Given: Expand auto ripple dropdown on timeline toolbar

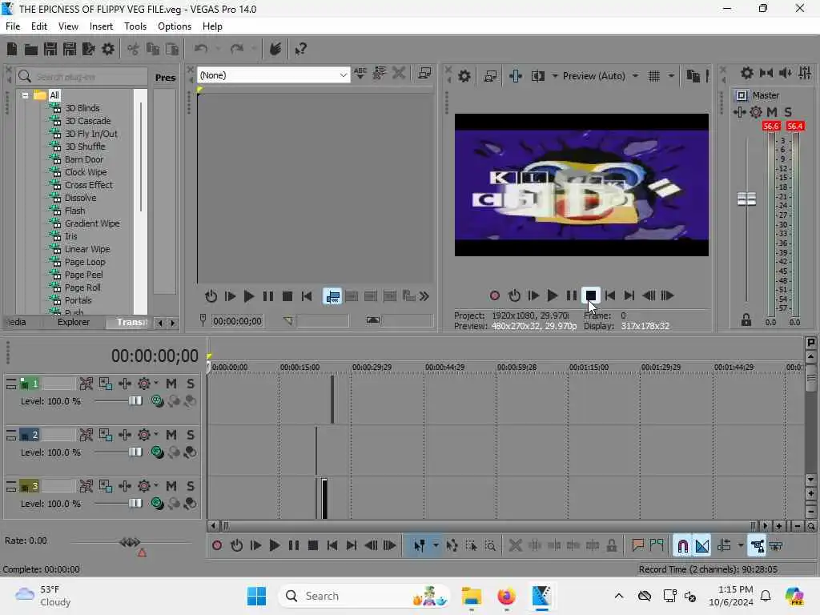Looking at the screenshot, I should pos(741,546).
